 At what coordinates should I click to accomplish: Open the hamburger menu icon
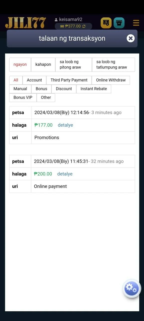[x=136, y=23]
